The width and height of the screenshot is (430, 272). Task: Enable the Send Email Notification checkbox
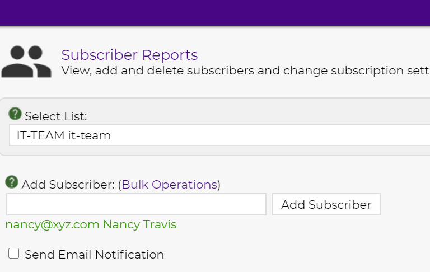pyautogui.click(x=13, y=254)
